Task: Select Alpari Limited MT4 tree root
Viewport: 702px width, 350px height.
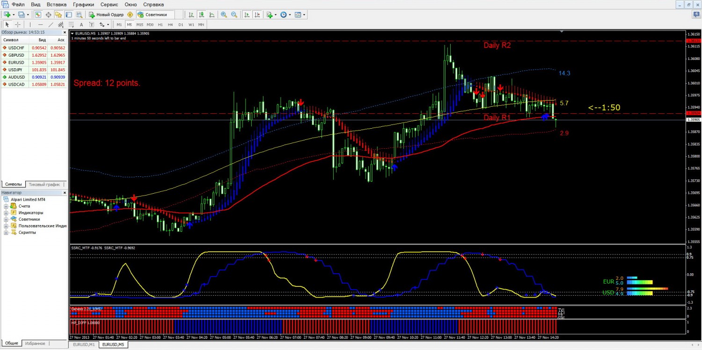Action: [x=28, y=199]
